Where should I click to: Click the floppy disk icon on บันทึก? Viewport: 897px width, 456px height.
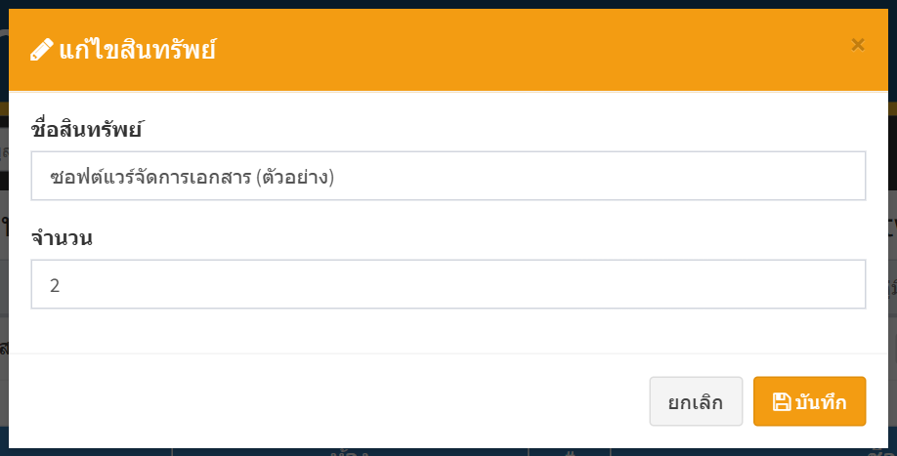tap(782, 401)
